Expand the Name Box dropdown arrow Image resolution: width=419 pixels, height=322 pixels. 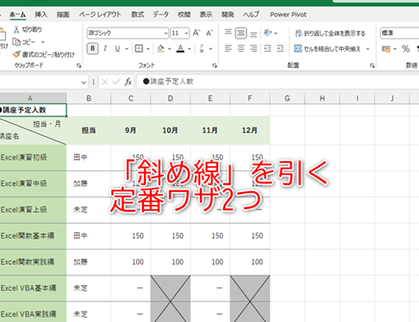(84, 83)
